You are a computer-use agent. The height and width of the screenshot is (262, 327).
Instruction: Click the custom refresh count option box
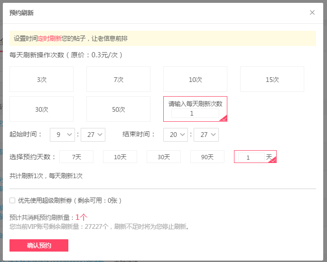[195, 109]
